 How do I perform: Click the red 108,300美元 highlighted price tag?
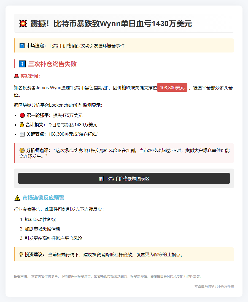point(172,88)
